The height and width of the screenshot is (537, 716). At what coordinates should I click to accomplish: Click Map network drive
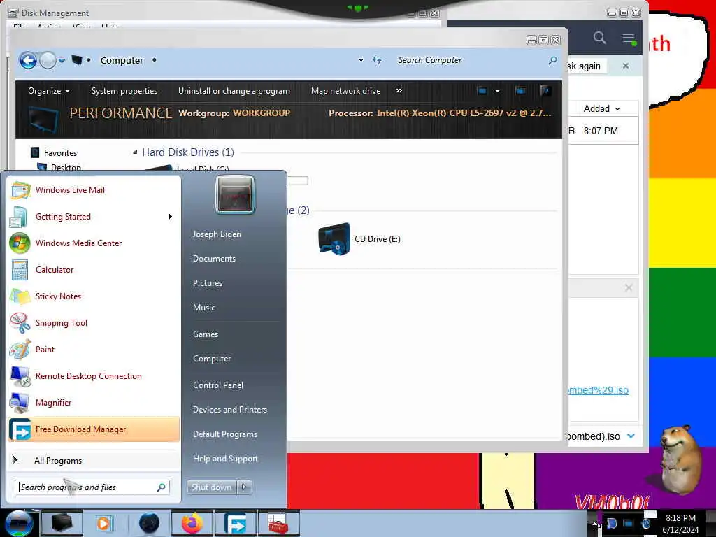345,91
